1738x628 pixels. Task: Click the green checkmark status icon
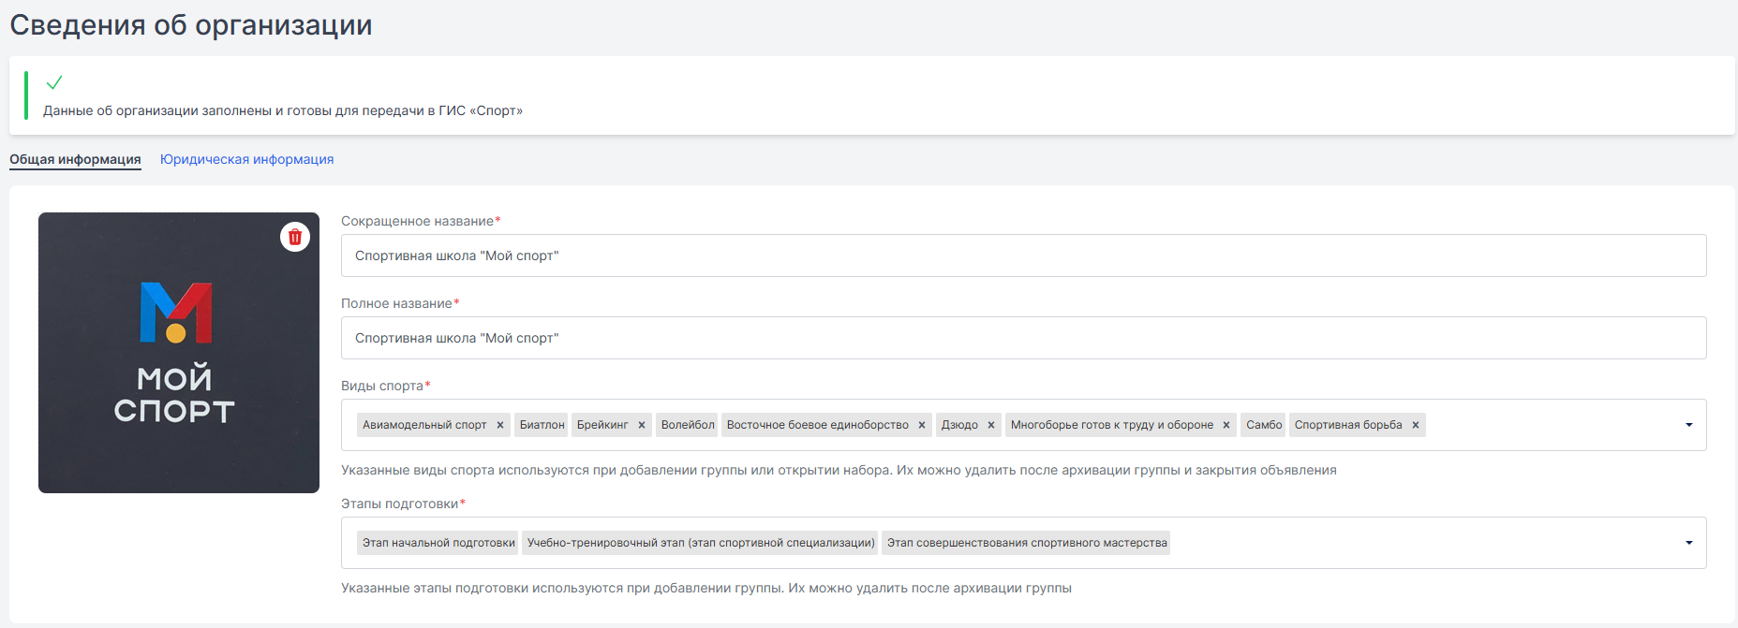tap(54, 82)
